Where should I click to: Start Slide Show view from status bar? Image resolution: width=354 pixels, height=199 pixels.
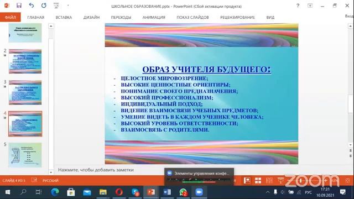click(280, 181)
